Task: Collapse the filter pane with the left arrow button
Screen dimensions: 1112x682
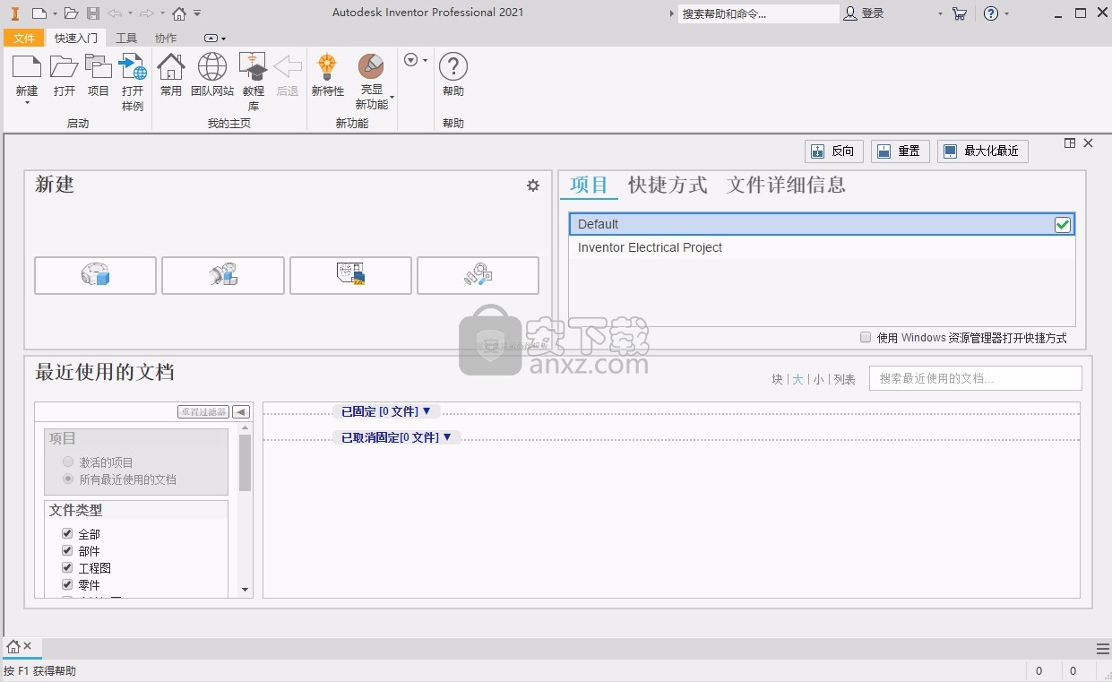Action: (241, 411)
